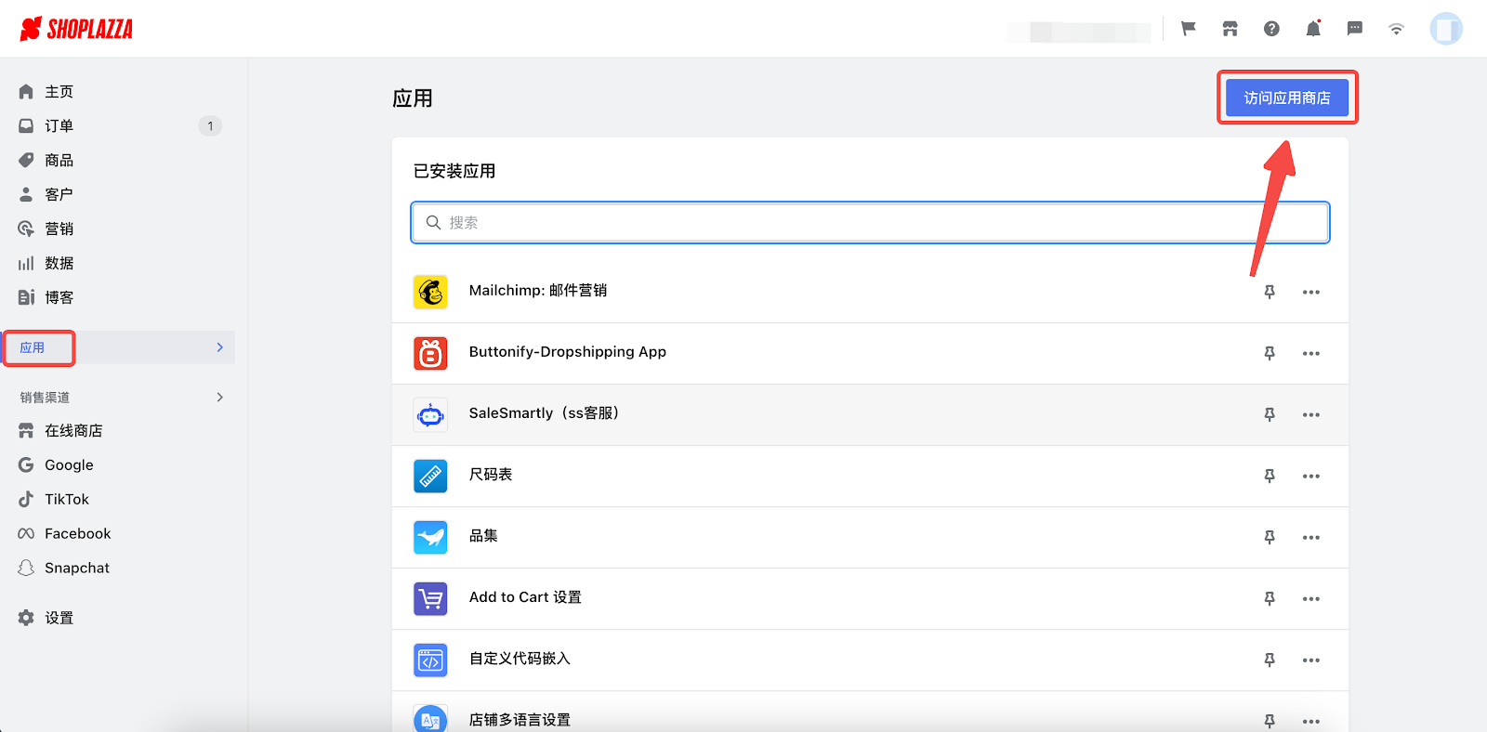Image resolution: width=1487 pixels, height=732 pixels.
Task: Pin the Add to Cart 设置 app
Action: click(x=1270, y=598)
